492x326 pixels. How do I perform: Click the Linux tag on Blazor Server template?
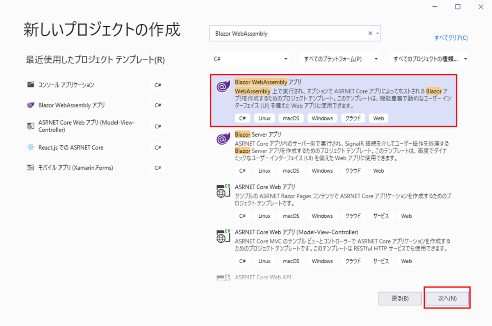click(264, 170)
